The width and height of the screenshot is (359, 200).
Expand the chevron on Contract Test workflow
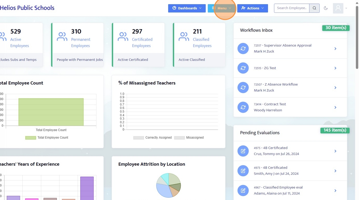pos(335,108)
